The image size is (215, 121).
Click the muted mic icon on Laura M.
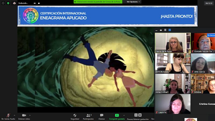pyautogui.click(x=157, y=112)
